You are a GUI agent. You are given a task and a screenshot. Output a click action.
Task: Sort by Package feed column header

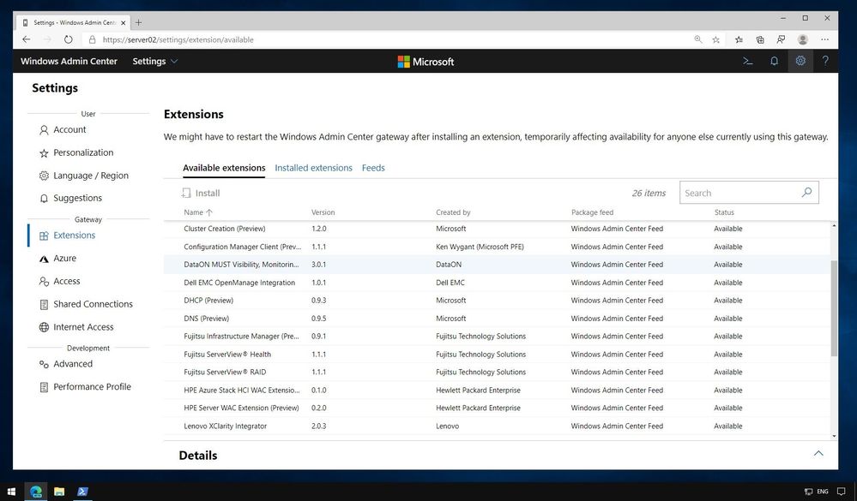592,212
